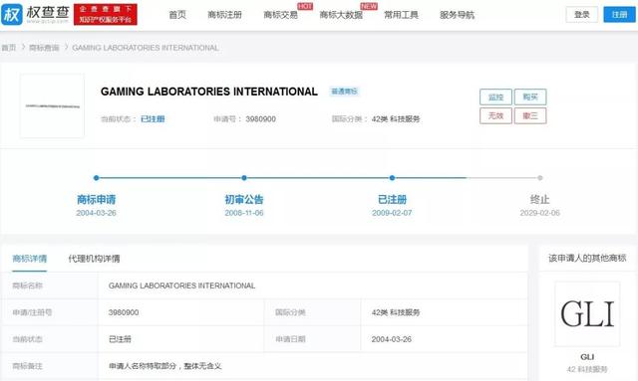Viewport: 638px width, 381px height.
Task: Click the 监控 button
Action: (x=495, y=97)
